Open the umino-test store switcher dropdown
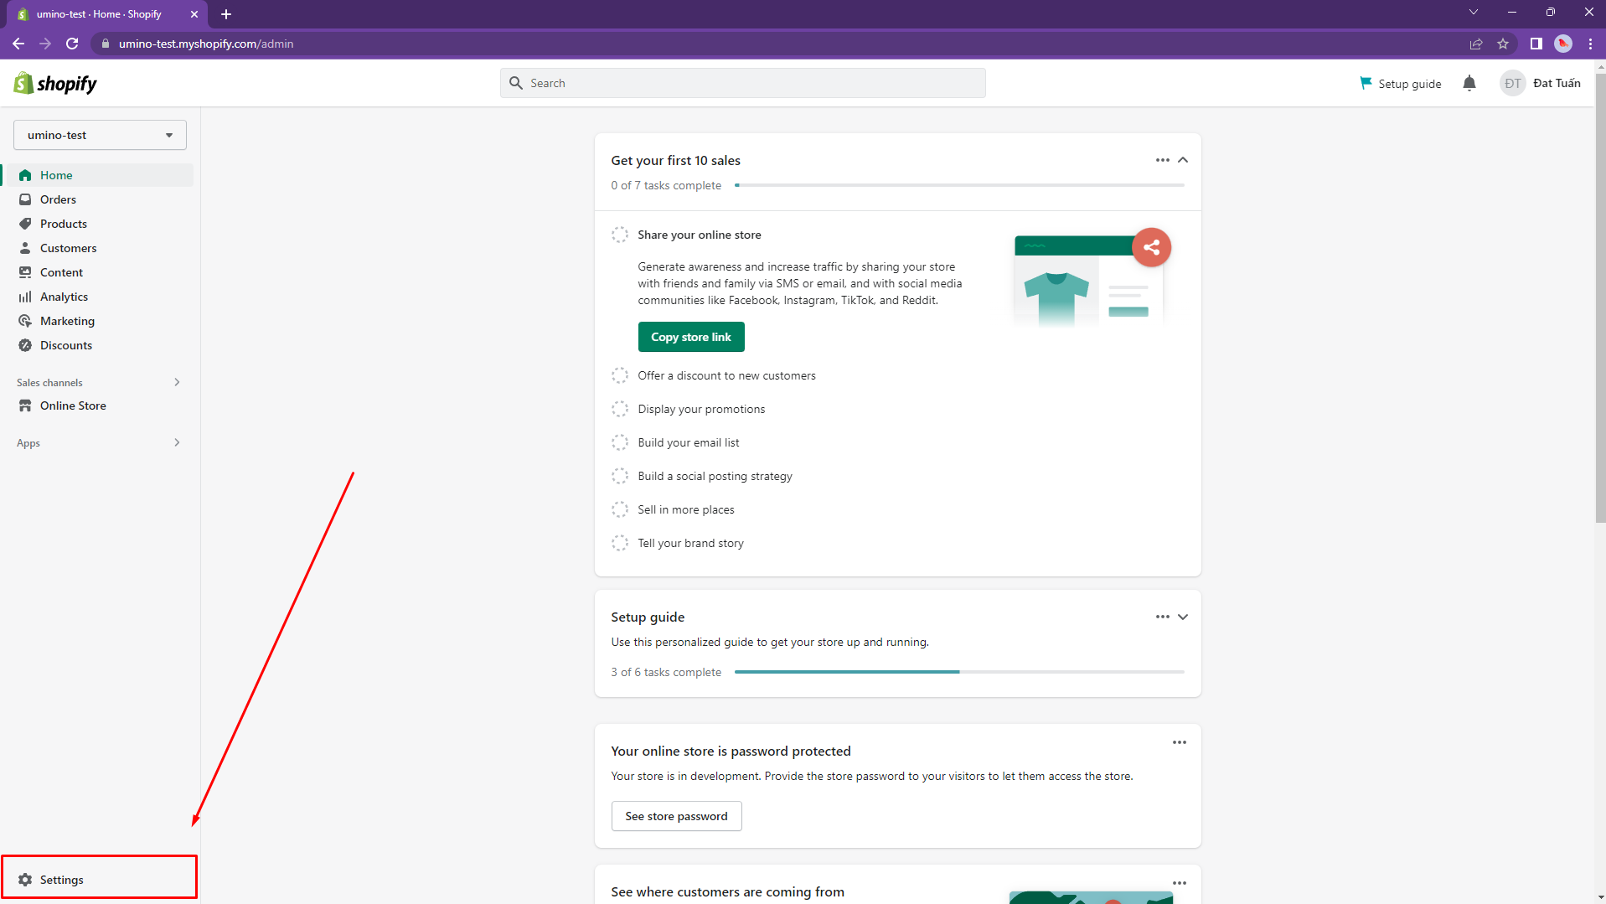1606x904 pixels. tap(100, 135)
